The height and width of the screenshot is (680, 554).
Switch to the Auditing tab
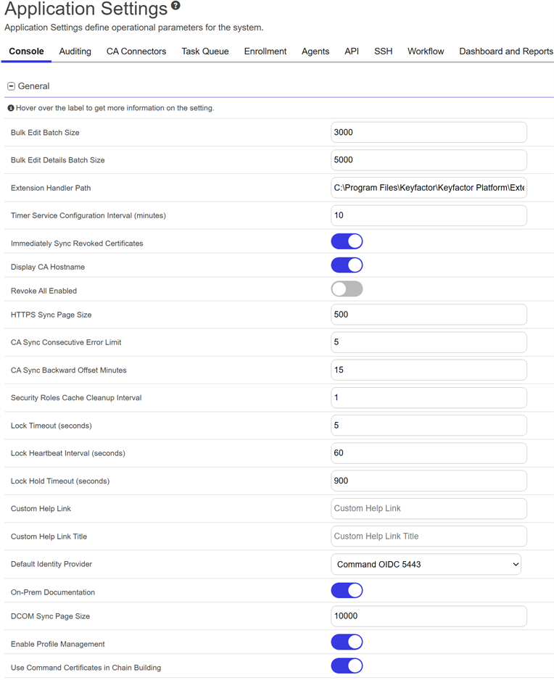(x=75, y=51)
